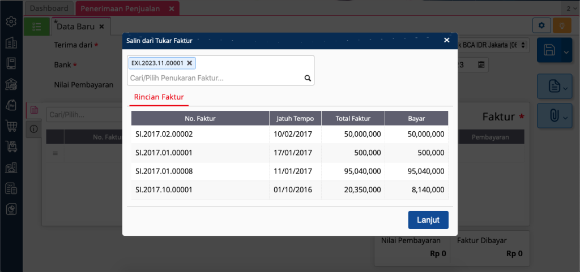Open the calendar date picker icon
580x272 pixels.
point(481,65)
